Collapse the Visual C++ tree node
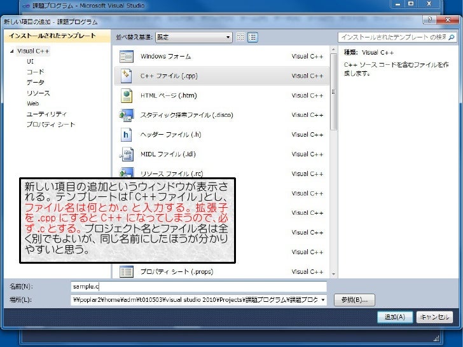This screenshot has width=463, height=347. pyautogui.click(x=12, y=51)
